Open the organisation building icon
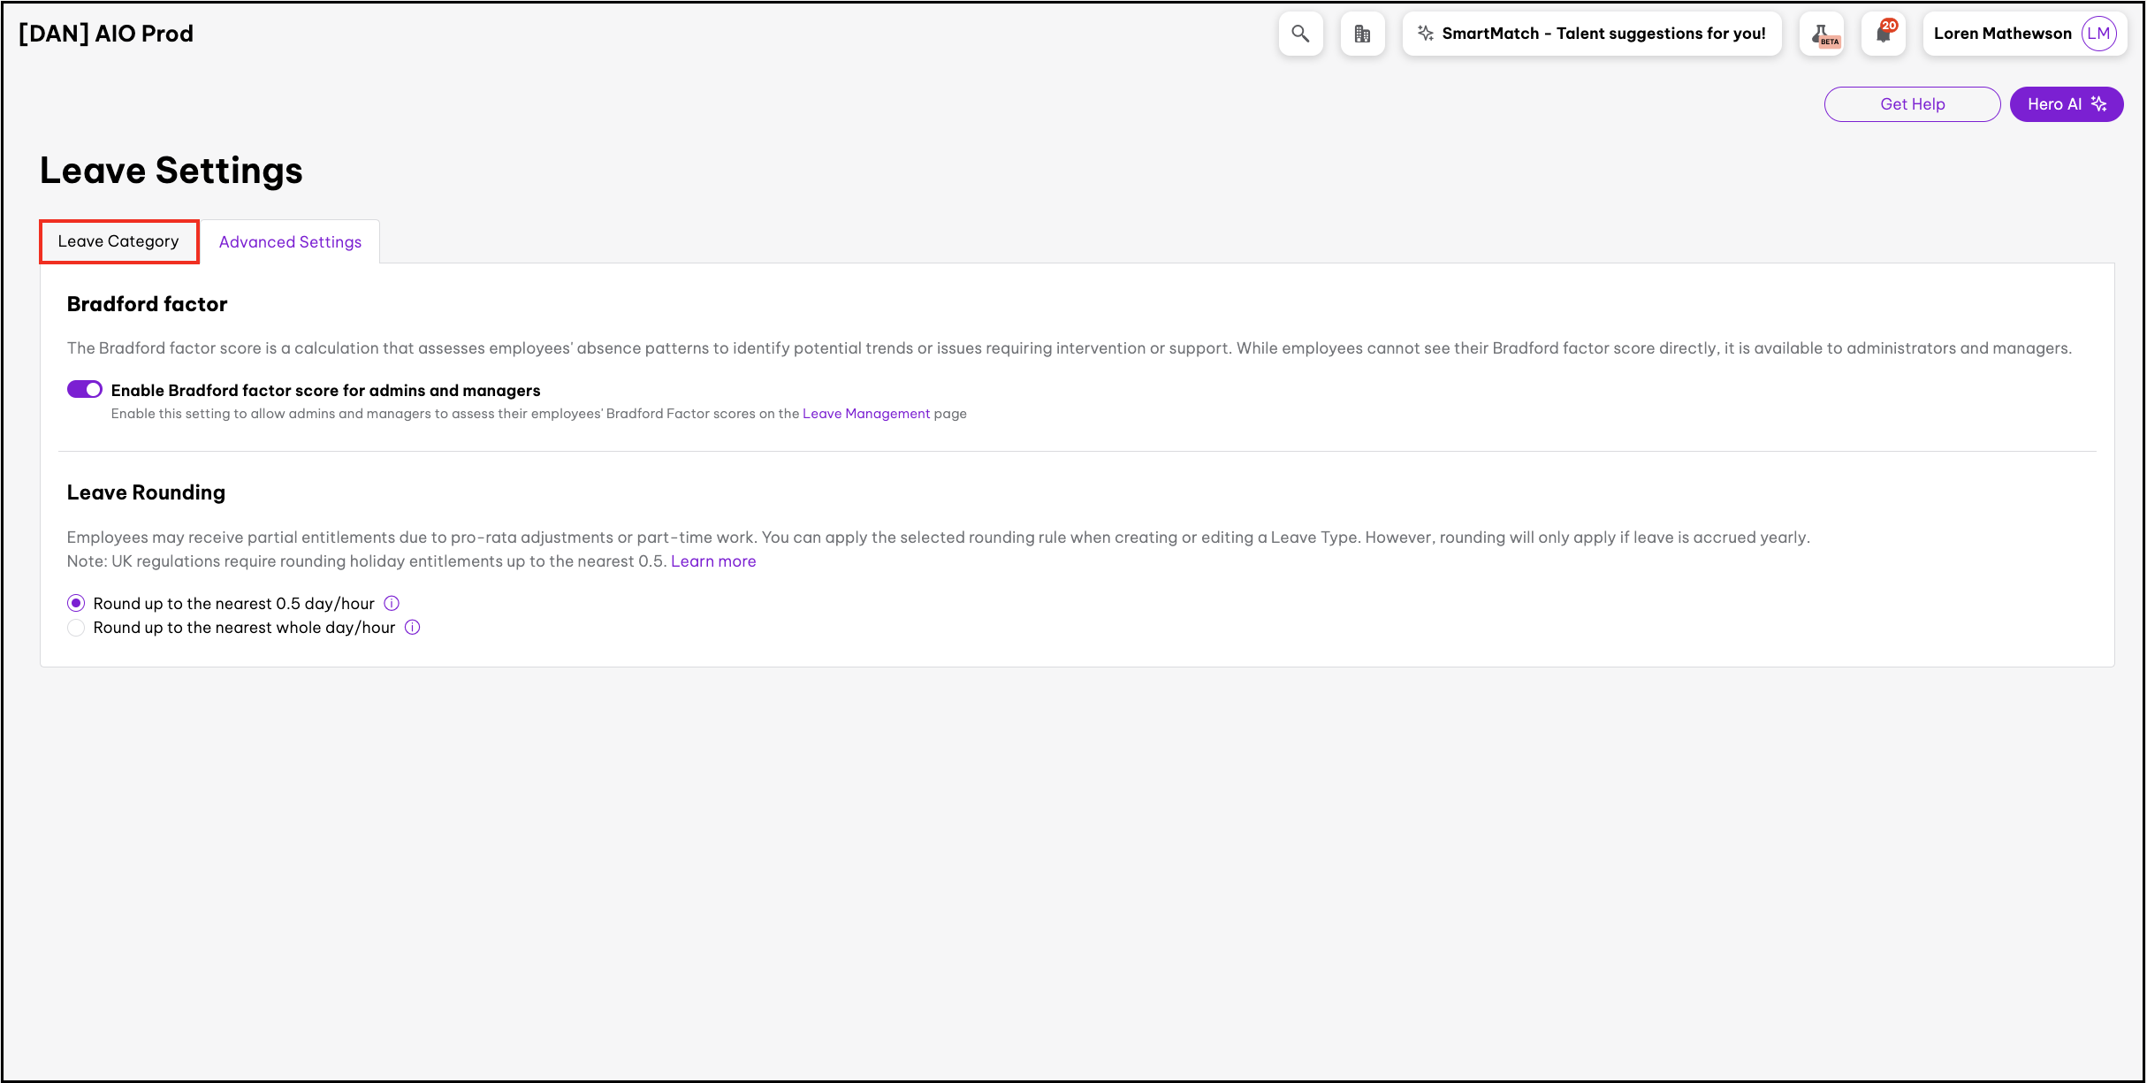Image resolution: width=2147 pixels, height=1083 pixels. (1362, 34)
